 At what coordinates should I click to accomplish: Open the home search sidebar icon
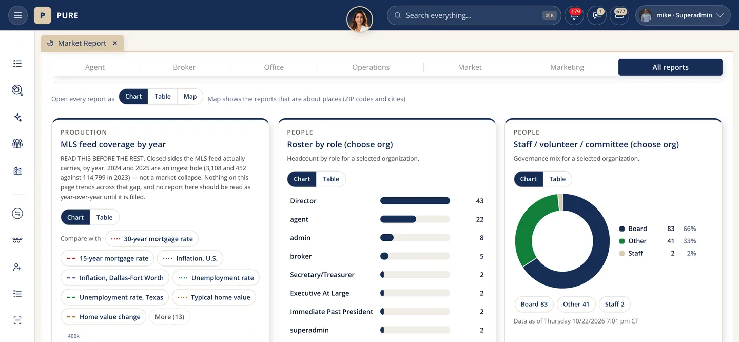coord(17,90)
